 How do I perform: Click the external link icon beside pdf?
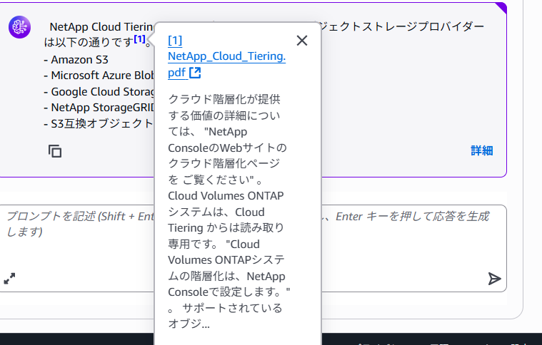[195, 73]
